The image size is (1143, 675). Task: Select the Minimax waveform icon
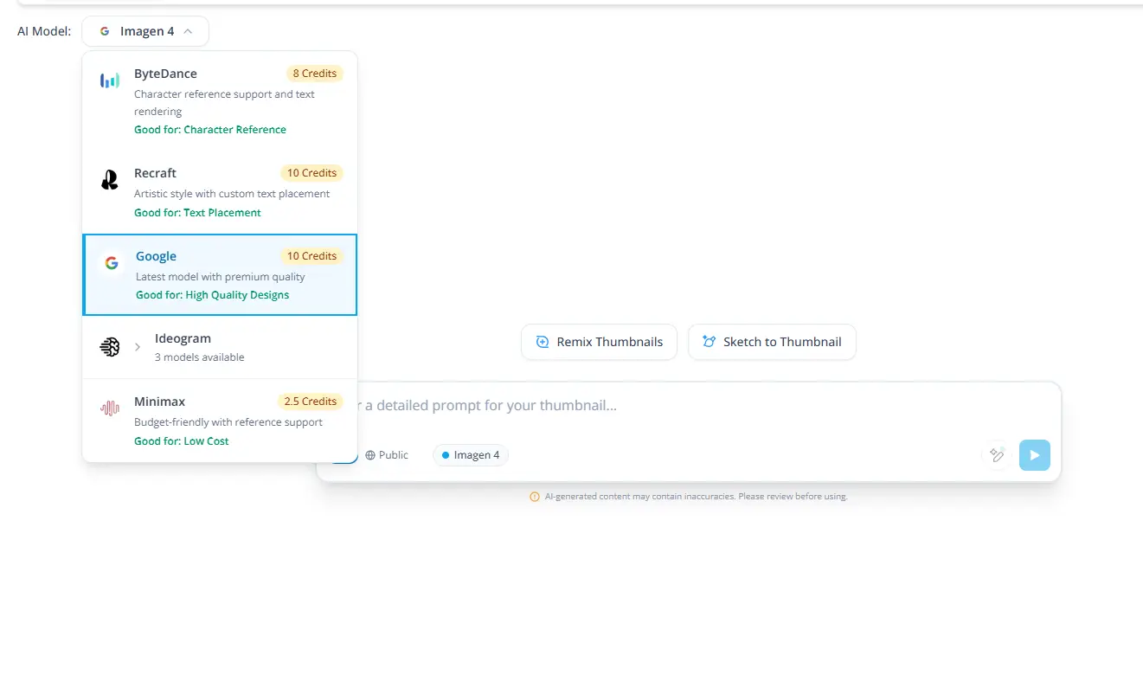coord(109,408)
